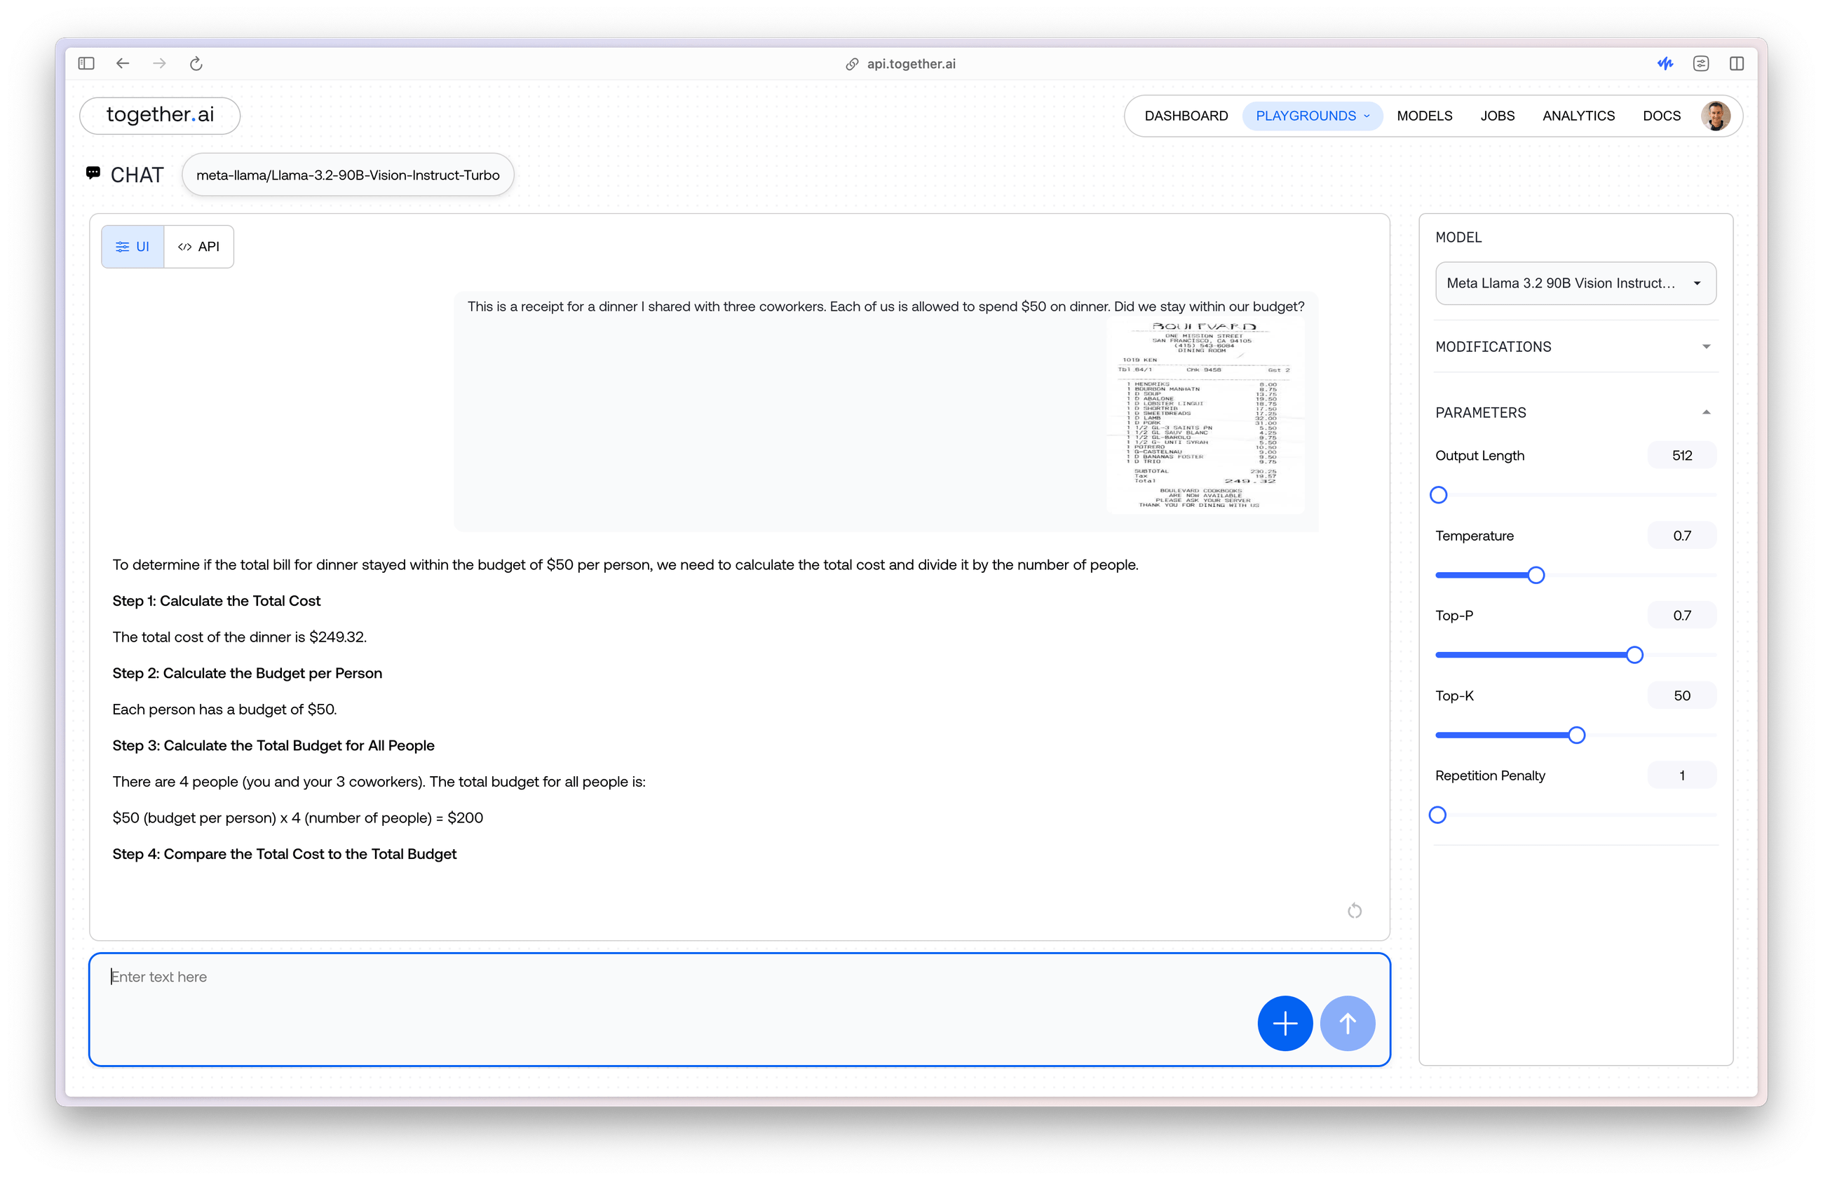Image resolution: width=1823 pixels, height=1180 pixels.
Task: Click the plus attachment icon near input
Action: click(1285, 1023)
